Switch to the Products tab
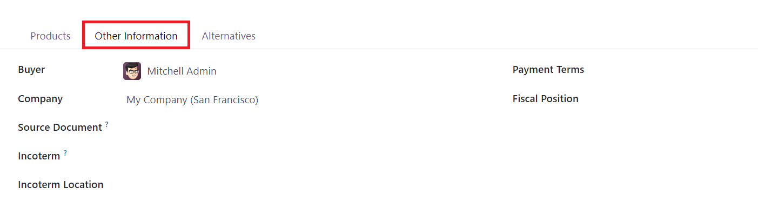758x214 pixels. [50, 36]
